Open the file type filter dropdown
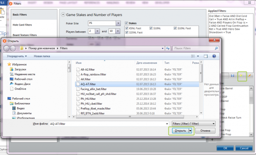This screenshot has height=155, width=256. tap(194, 124)
